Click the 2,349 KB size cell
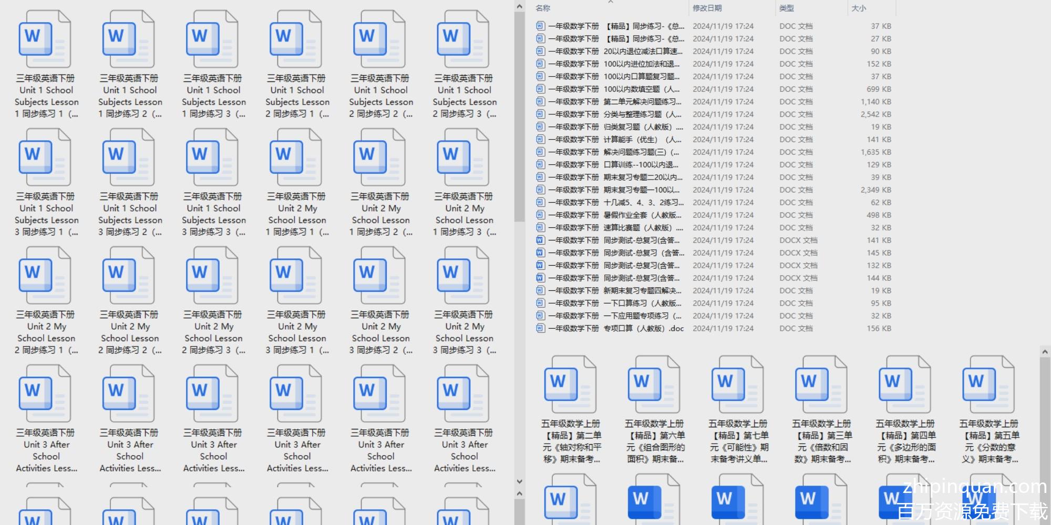This screenshot has width=1051, height=525. click(876, 190)
